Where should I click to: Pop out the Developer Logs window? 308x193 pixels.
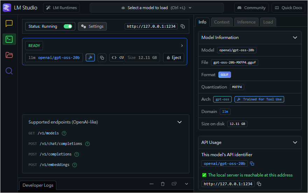(174, 184)
